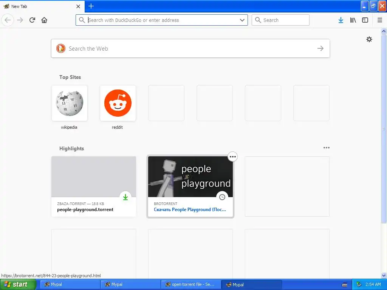Show sidebars with the sidebar icon
The image size is (387, 290).
coord(365,20)
